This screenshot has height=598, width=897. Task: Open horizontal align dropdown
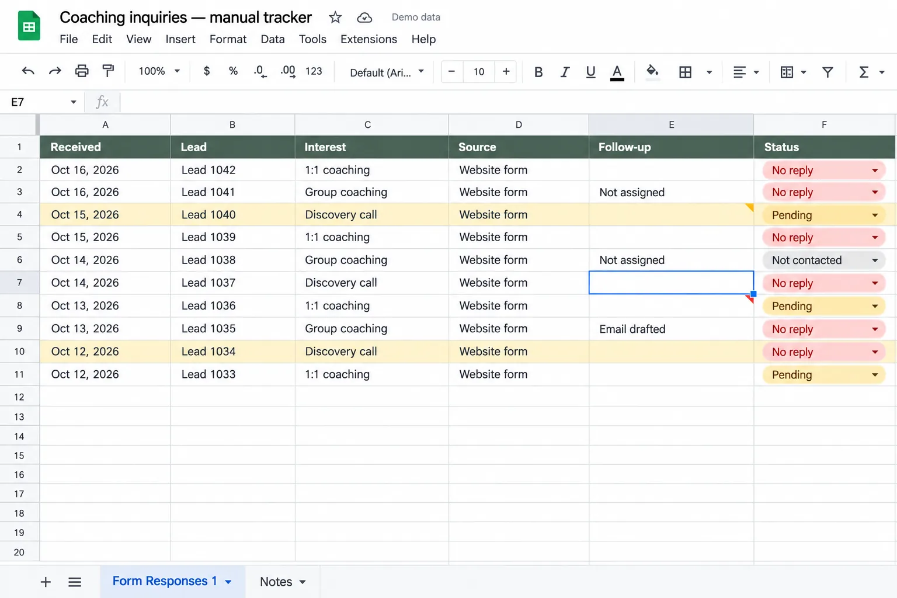click(746, 72)
